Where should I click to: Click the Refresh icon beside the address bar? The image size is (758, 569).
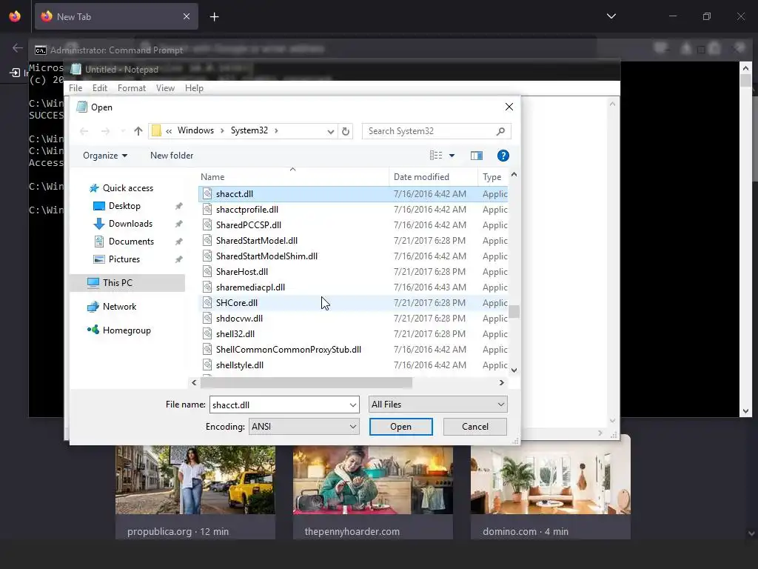click(346, 131)
